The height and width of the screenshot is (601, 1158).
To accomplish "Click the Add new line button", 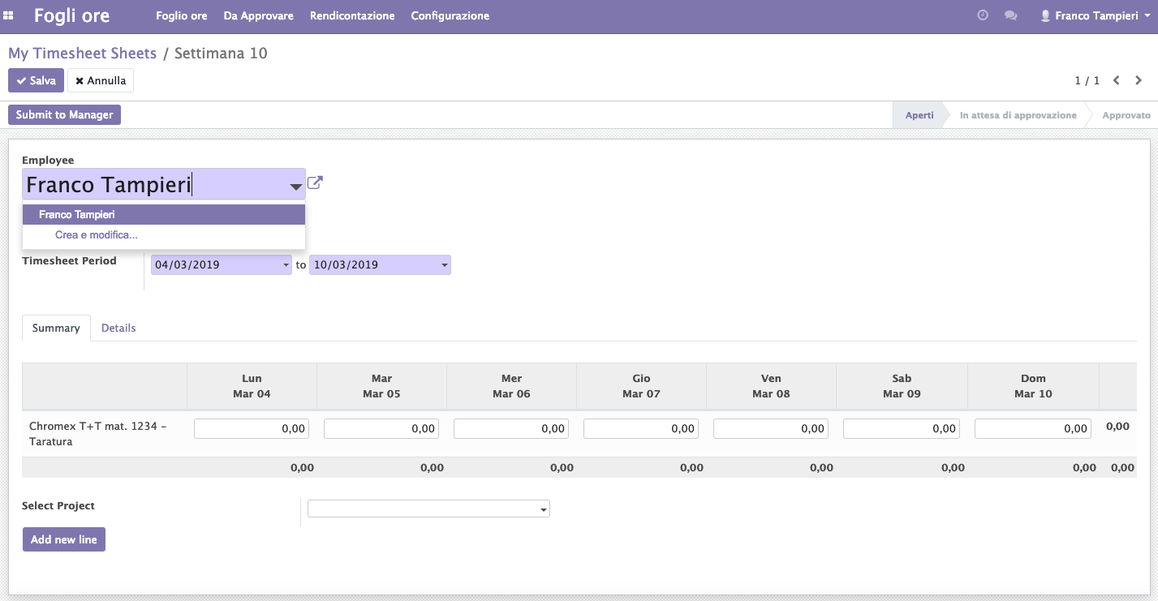I will click(64, 539).
